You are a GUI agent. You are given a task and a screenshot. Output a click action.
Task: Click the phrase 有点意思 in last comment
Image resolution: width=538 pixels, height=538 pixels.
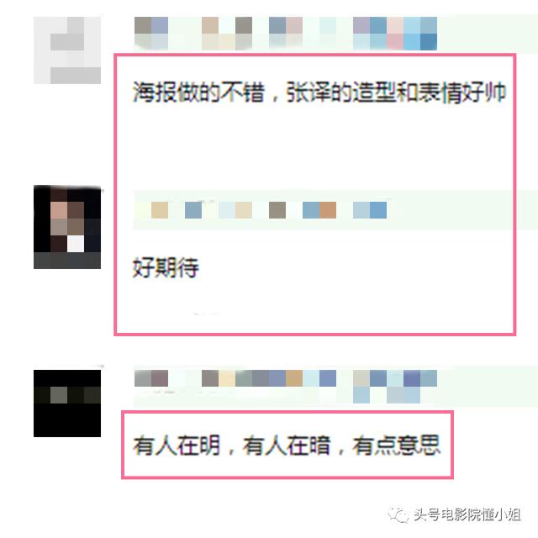coord(397,446)
